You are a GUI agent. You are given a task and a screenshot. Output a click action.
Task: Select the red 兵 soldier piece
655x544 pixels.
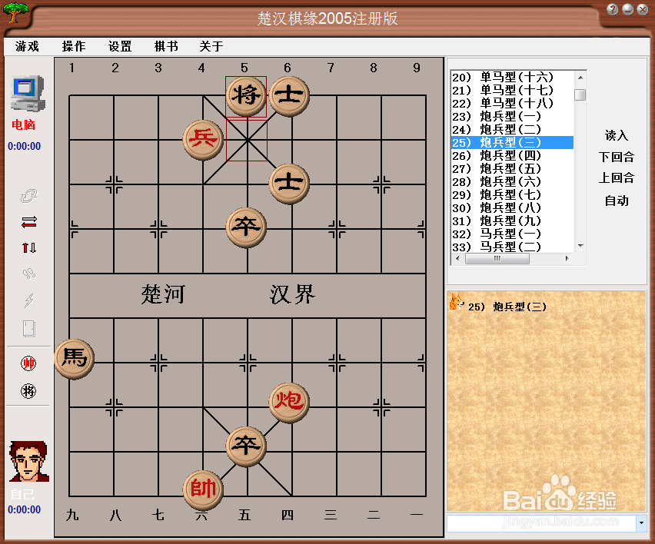pos(203,140)
